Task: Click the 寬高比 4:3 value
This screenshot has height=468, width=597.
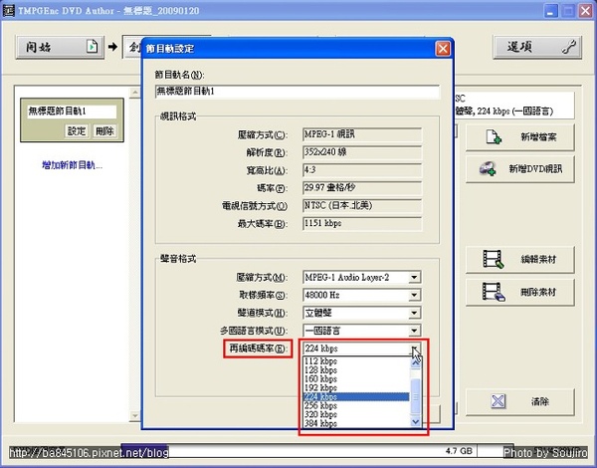Action: 362,170
